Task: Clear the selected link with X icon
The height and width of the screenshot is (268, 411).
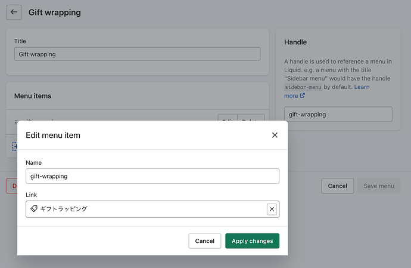Action: [x=272, y=209]
